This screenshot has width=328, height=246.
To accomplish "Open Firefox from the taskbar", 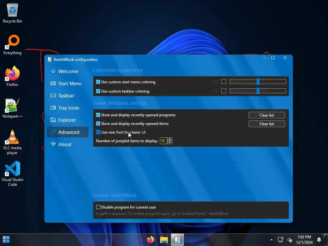I will coord(151,240).
